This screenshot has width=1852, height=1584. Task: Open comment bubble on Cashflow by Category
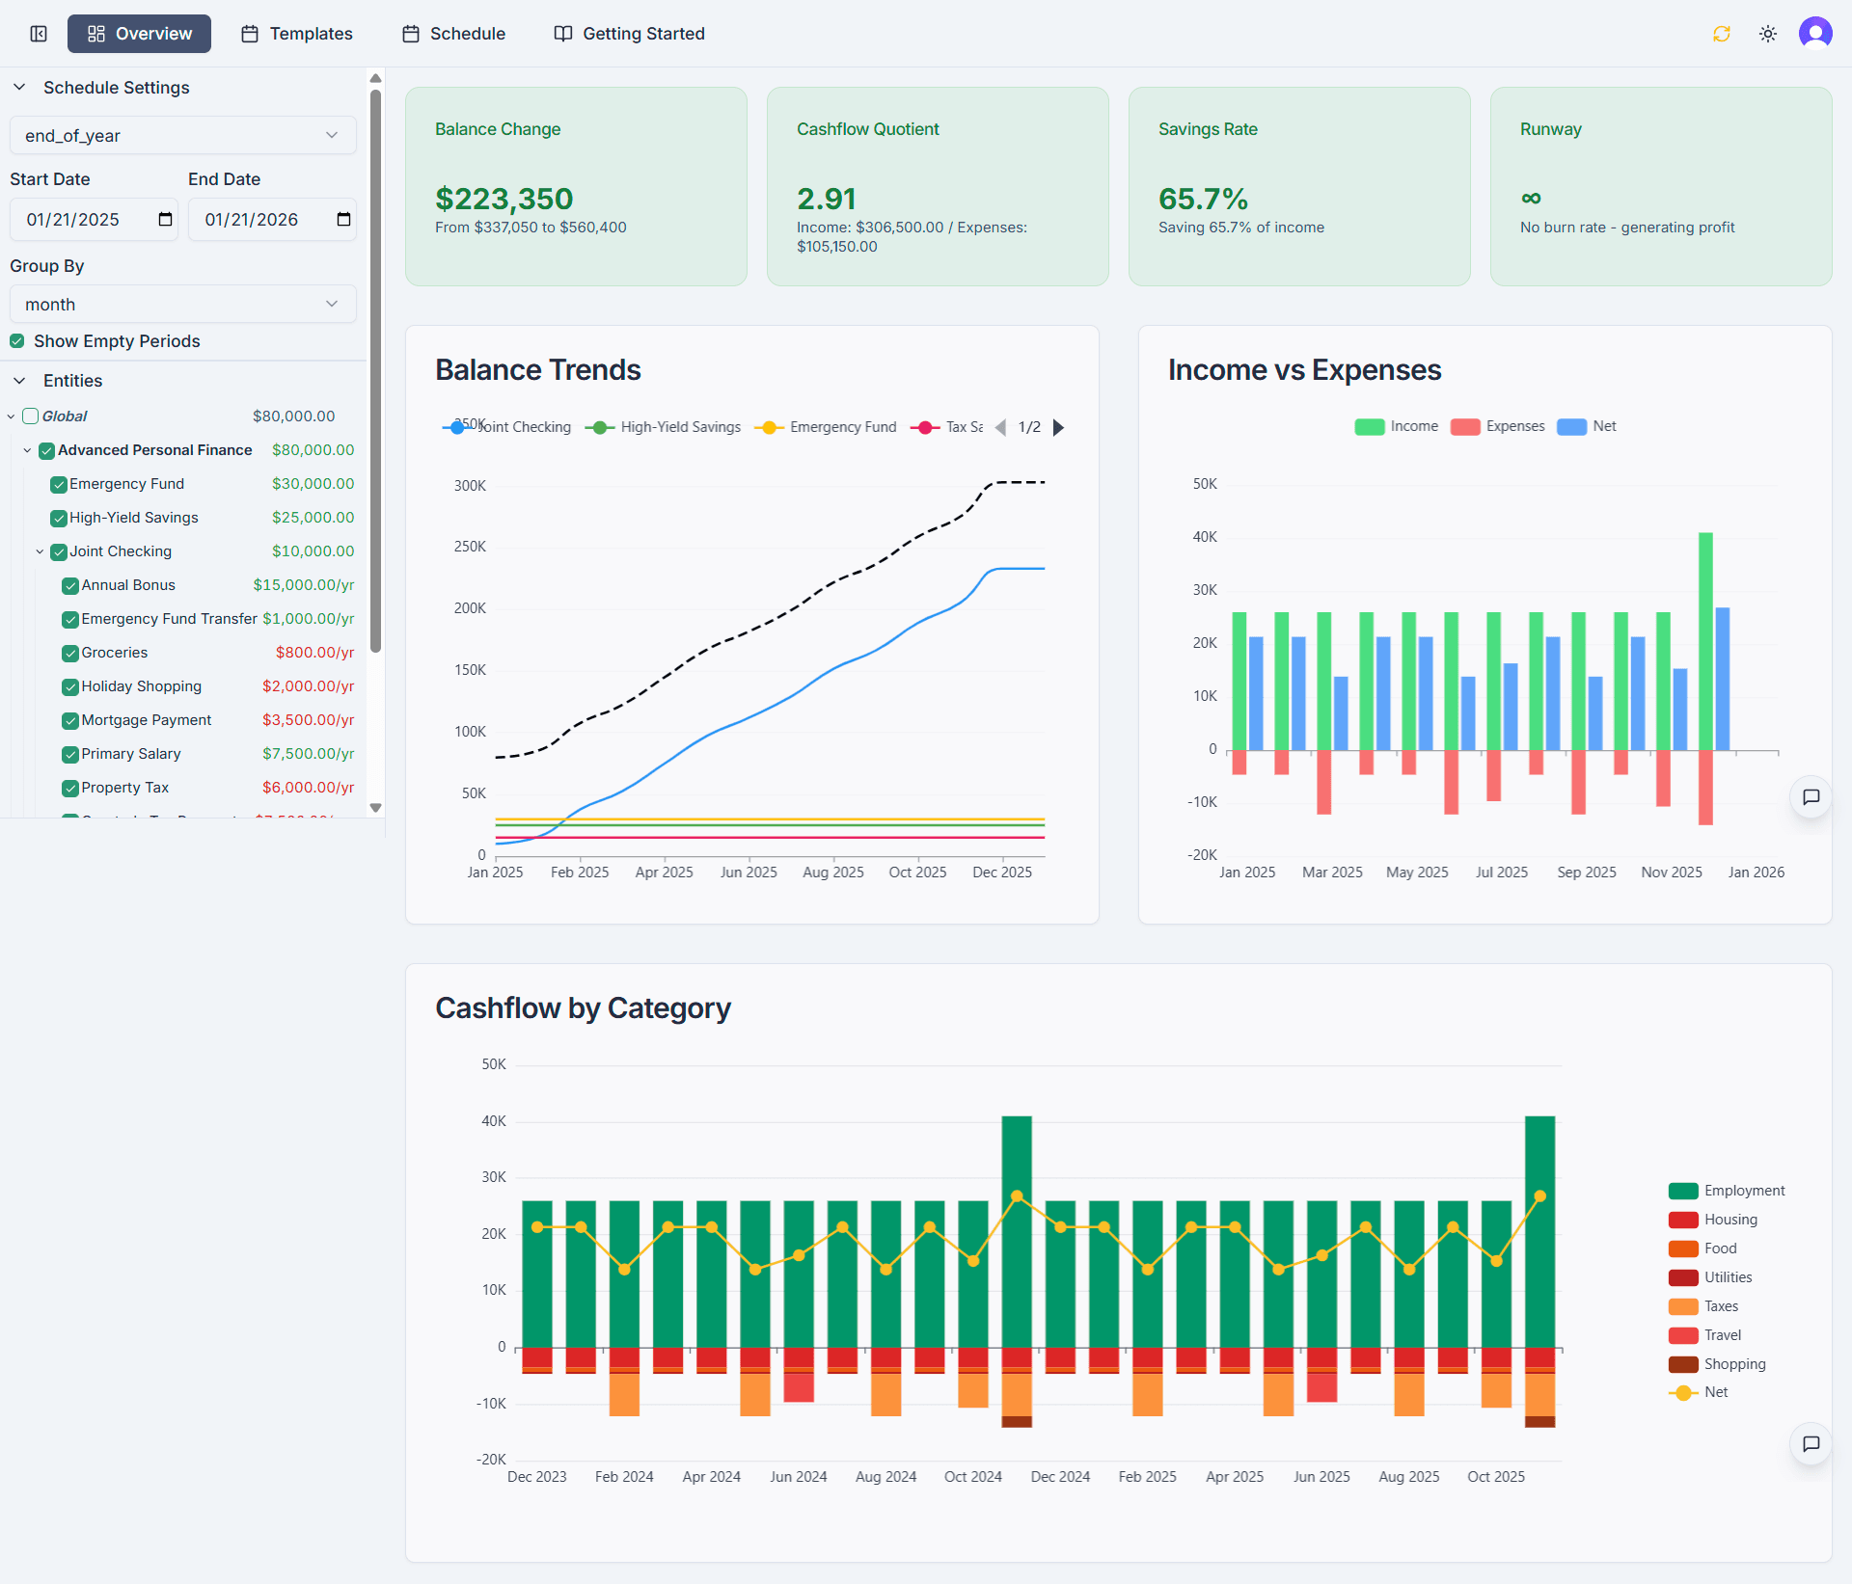[x=1811, y=1443]
